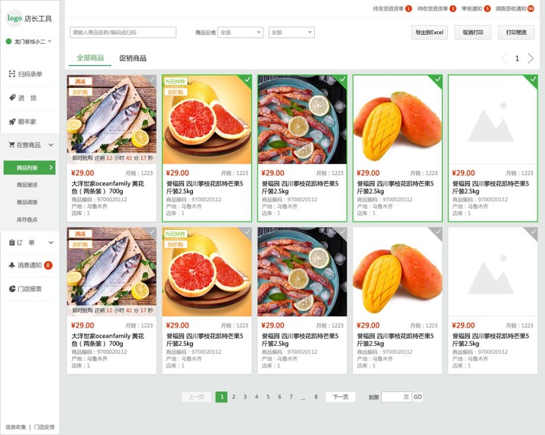Go to page 2 in pagination
This screenshot has height=435, width=545.
coord(234,396)
